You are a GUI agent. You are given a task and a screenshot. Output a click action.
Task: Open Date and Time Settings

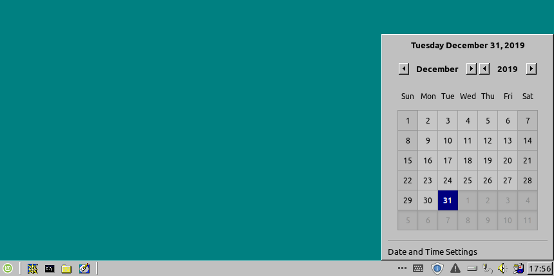(x=432, y=252)
